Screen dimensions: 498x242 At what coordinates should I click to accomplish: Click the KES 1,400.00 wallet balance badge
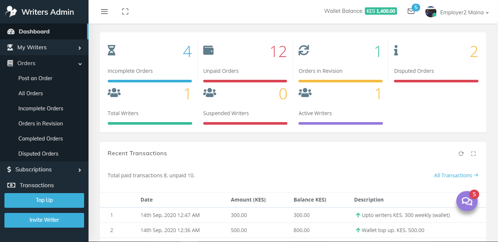[x=381, y=11]
